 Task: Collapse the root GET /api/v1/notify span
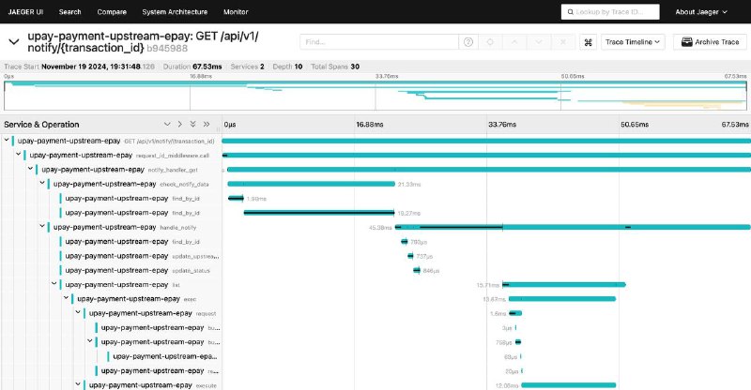coord(7,141)
